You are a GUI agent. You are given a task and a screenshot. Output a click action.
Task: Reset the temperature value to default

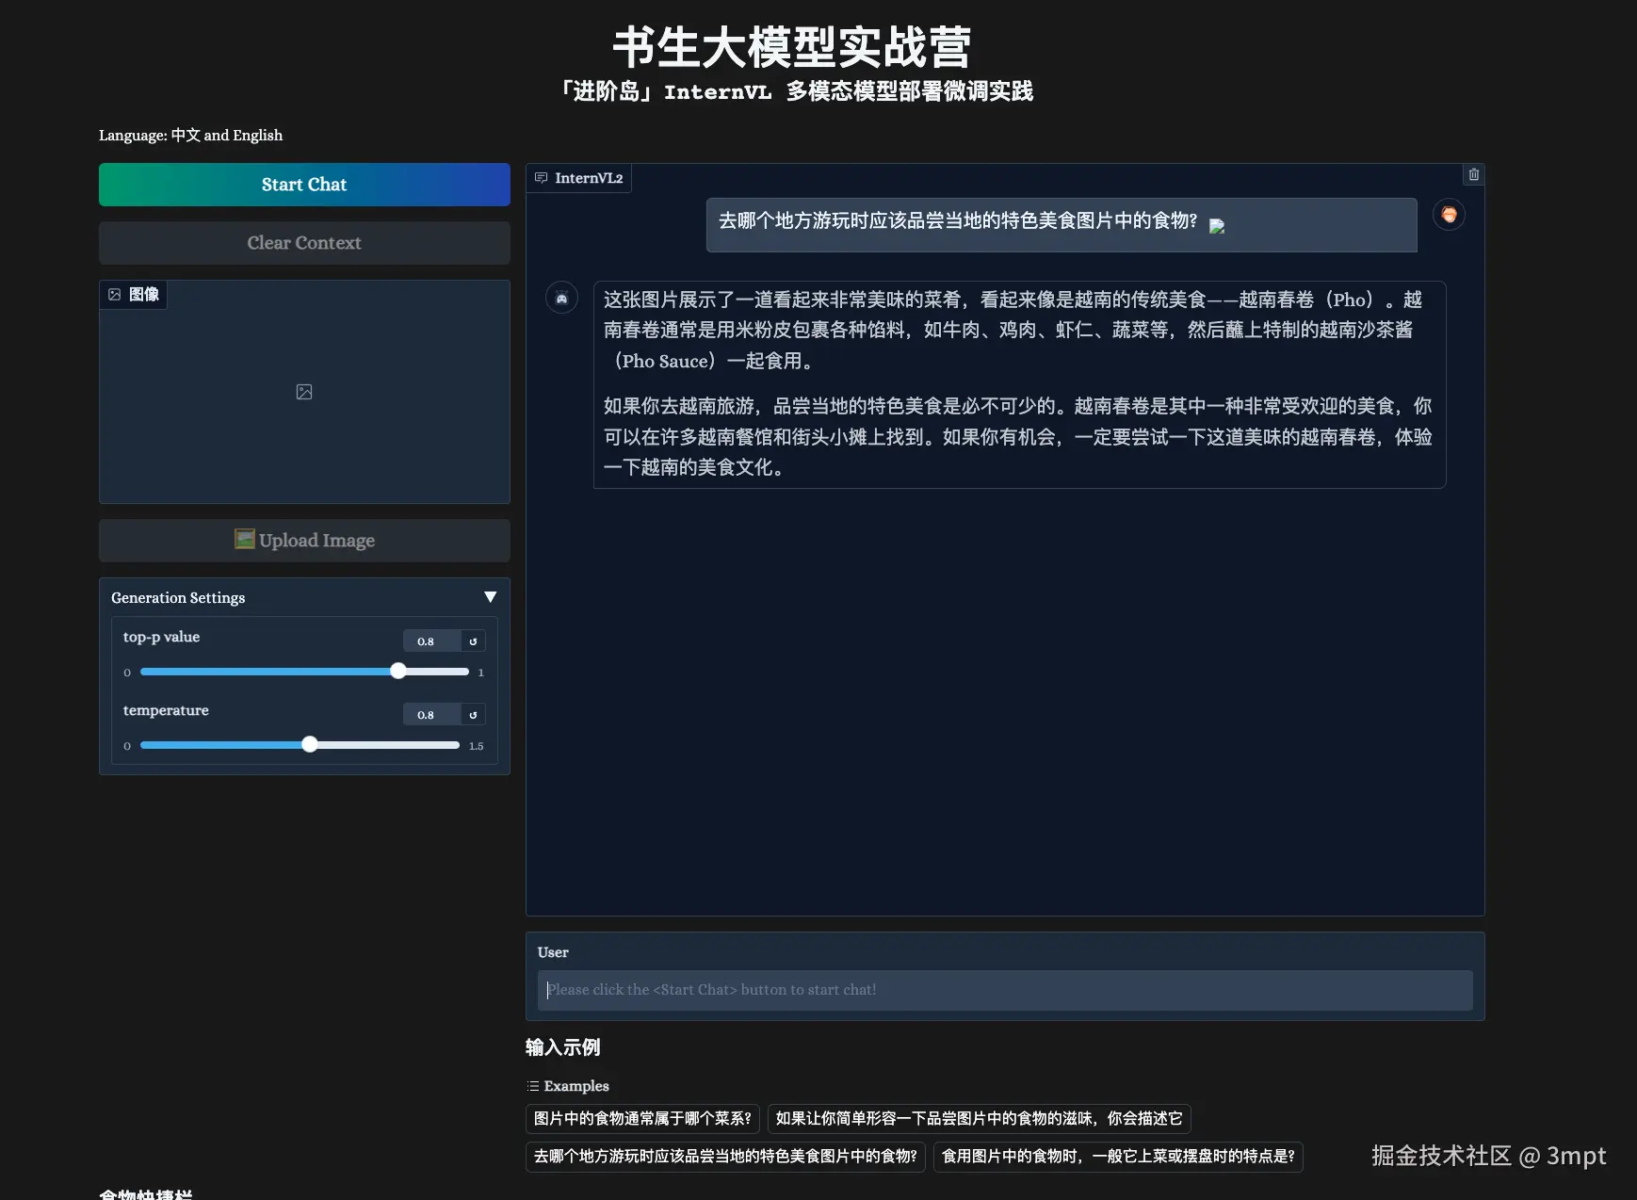(x=473, y=715)
